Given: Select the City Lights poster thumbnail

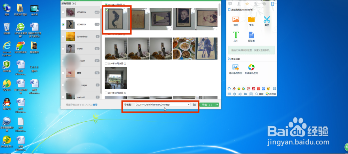Looking at the screenshot, I should point(161,19).
